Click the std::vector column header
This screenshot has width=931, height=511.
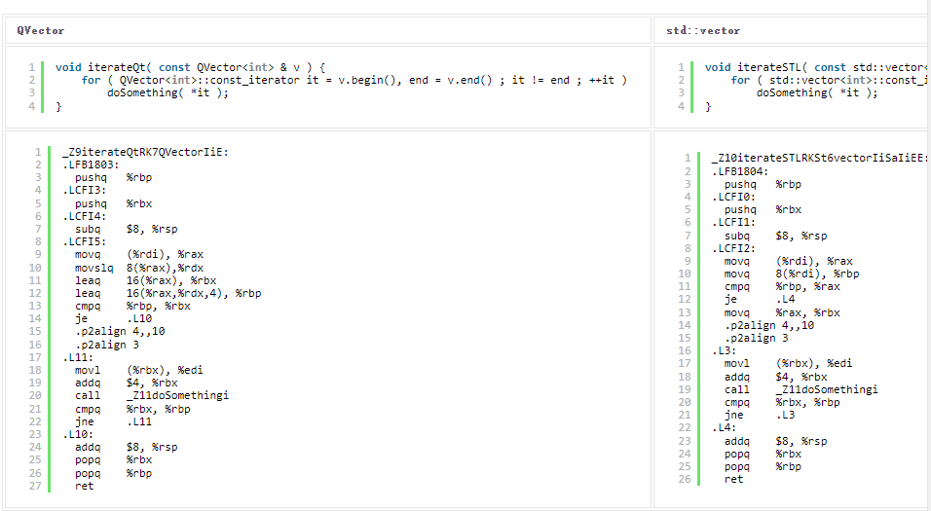[x=703, y=30]
